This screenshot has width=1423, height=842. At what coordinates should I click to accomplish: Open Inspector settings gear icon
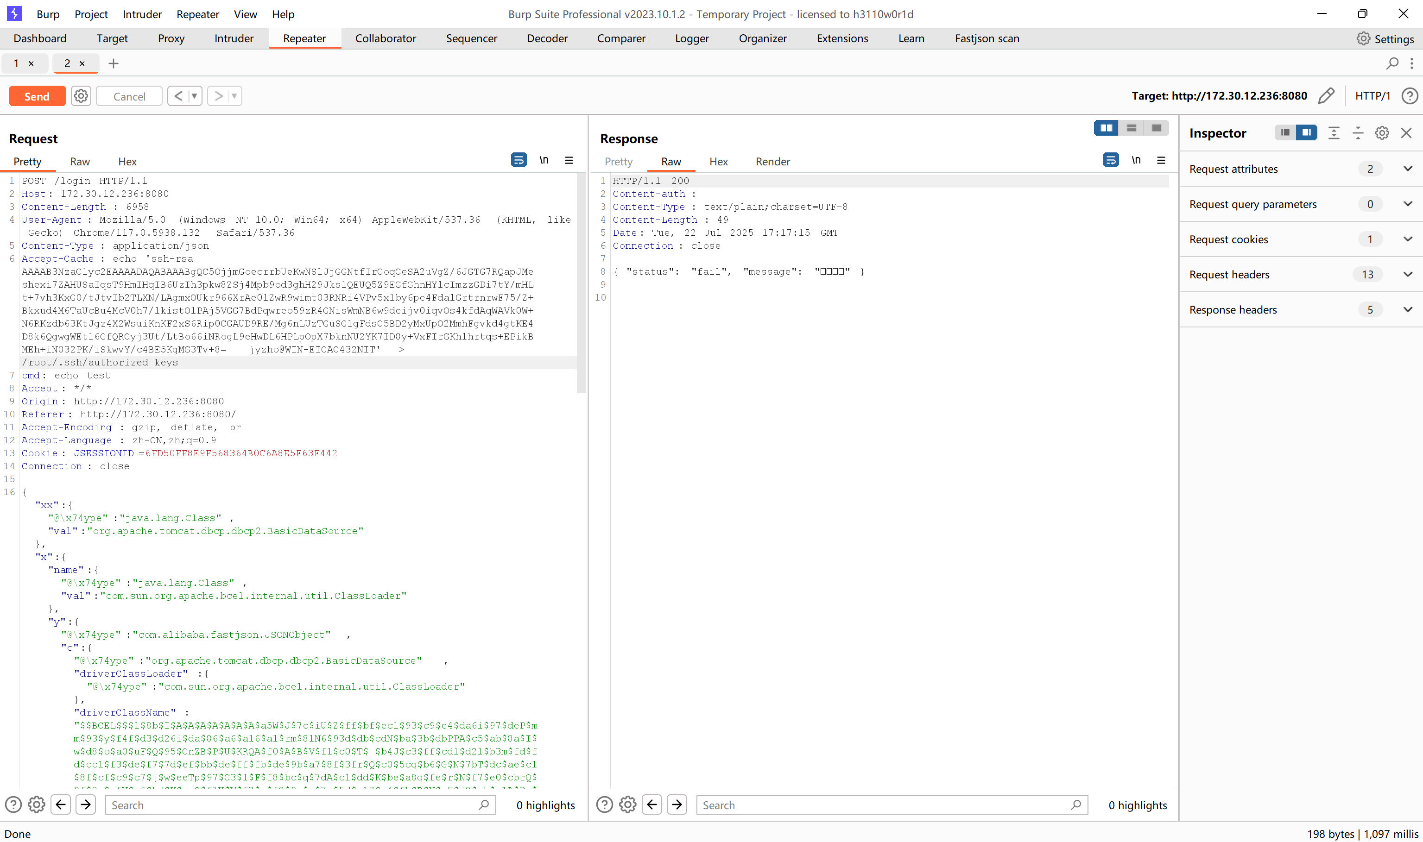1382,133
